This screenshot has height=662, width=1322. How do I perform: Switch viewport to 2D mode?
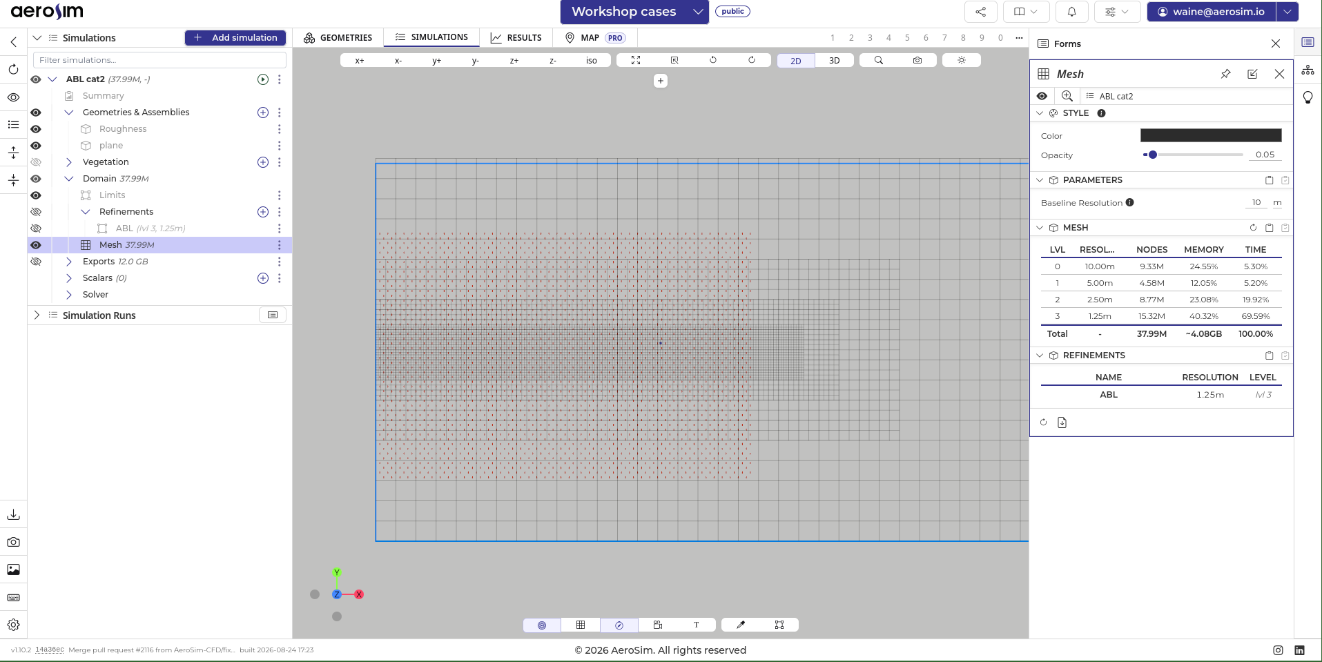click(796, 61)
